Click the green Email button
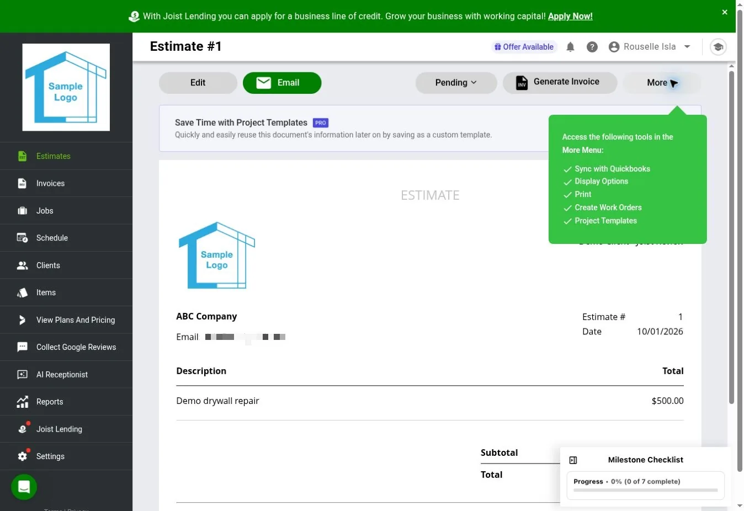Screen dimensions: 744x511 pyautogui.click(x=282, y=83)
